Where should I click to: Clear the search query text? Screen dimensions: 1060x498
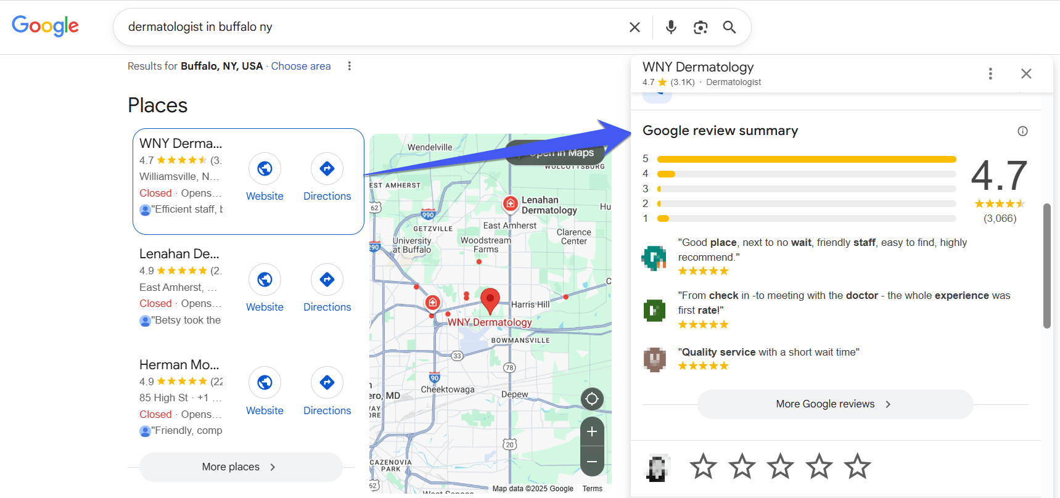pyautogui.click(x=635, y=27)
